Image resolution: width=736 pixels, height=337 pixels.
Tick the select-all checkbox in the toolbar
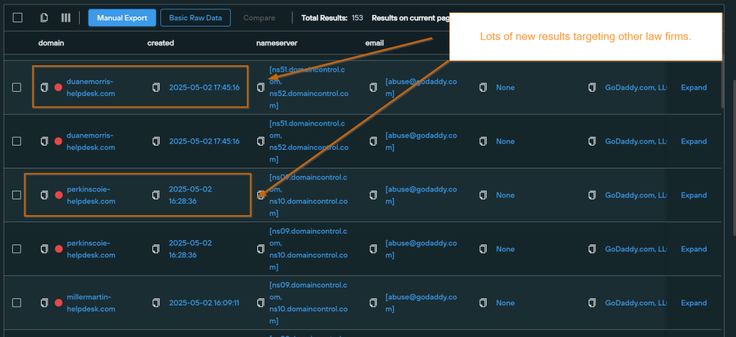[17, 18]
